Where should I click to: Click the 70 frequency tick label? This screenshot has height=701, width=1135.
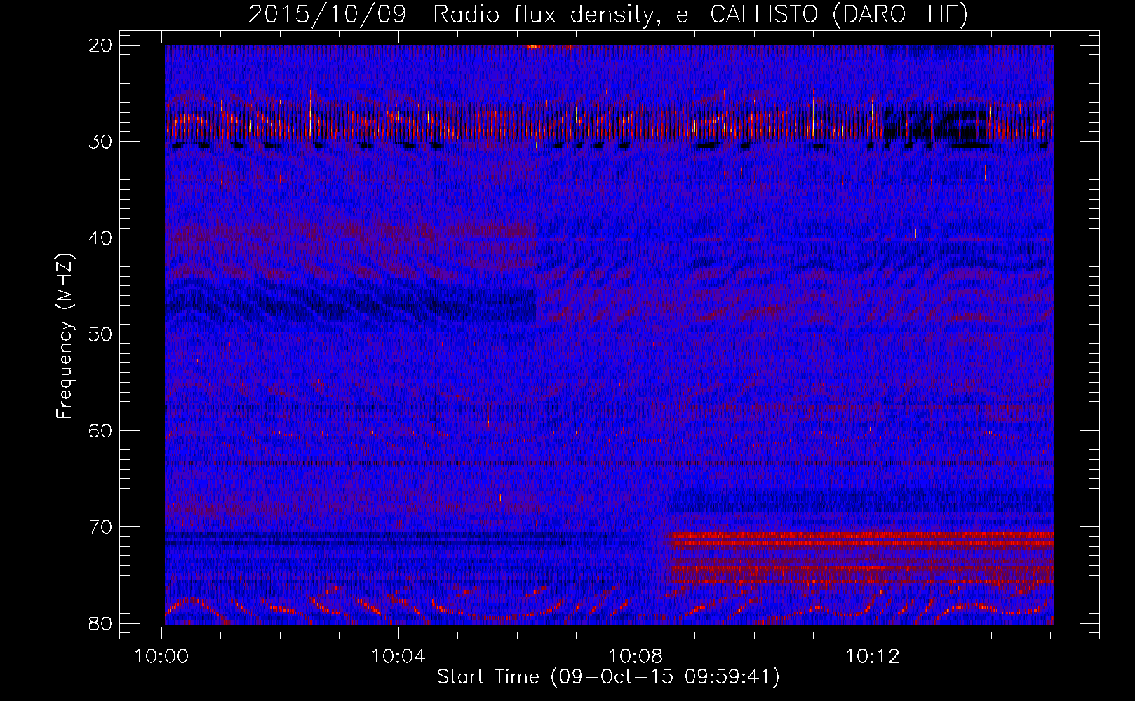click(101, 526)
